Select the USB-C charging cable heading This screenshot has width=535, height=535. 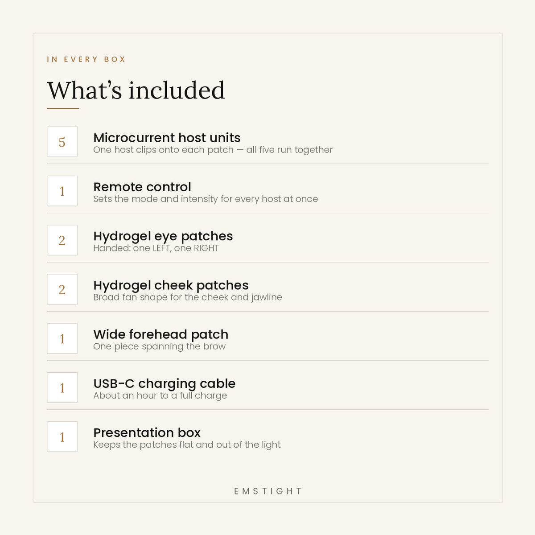165,383
